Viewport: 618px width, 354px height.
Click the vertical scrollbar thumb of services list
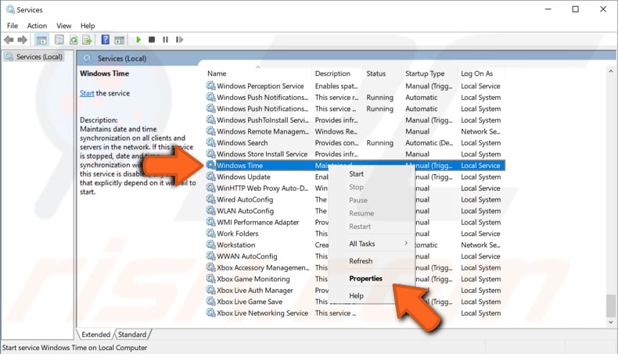[x=610, y=305]
